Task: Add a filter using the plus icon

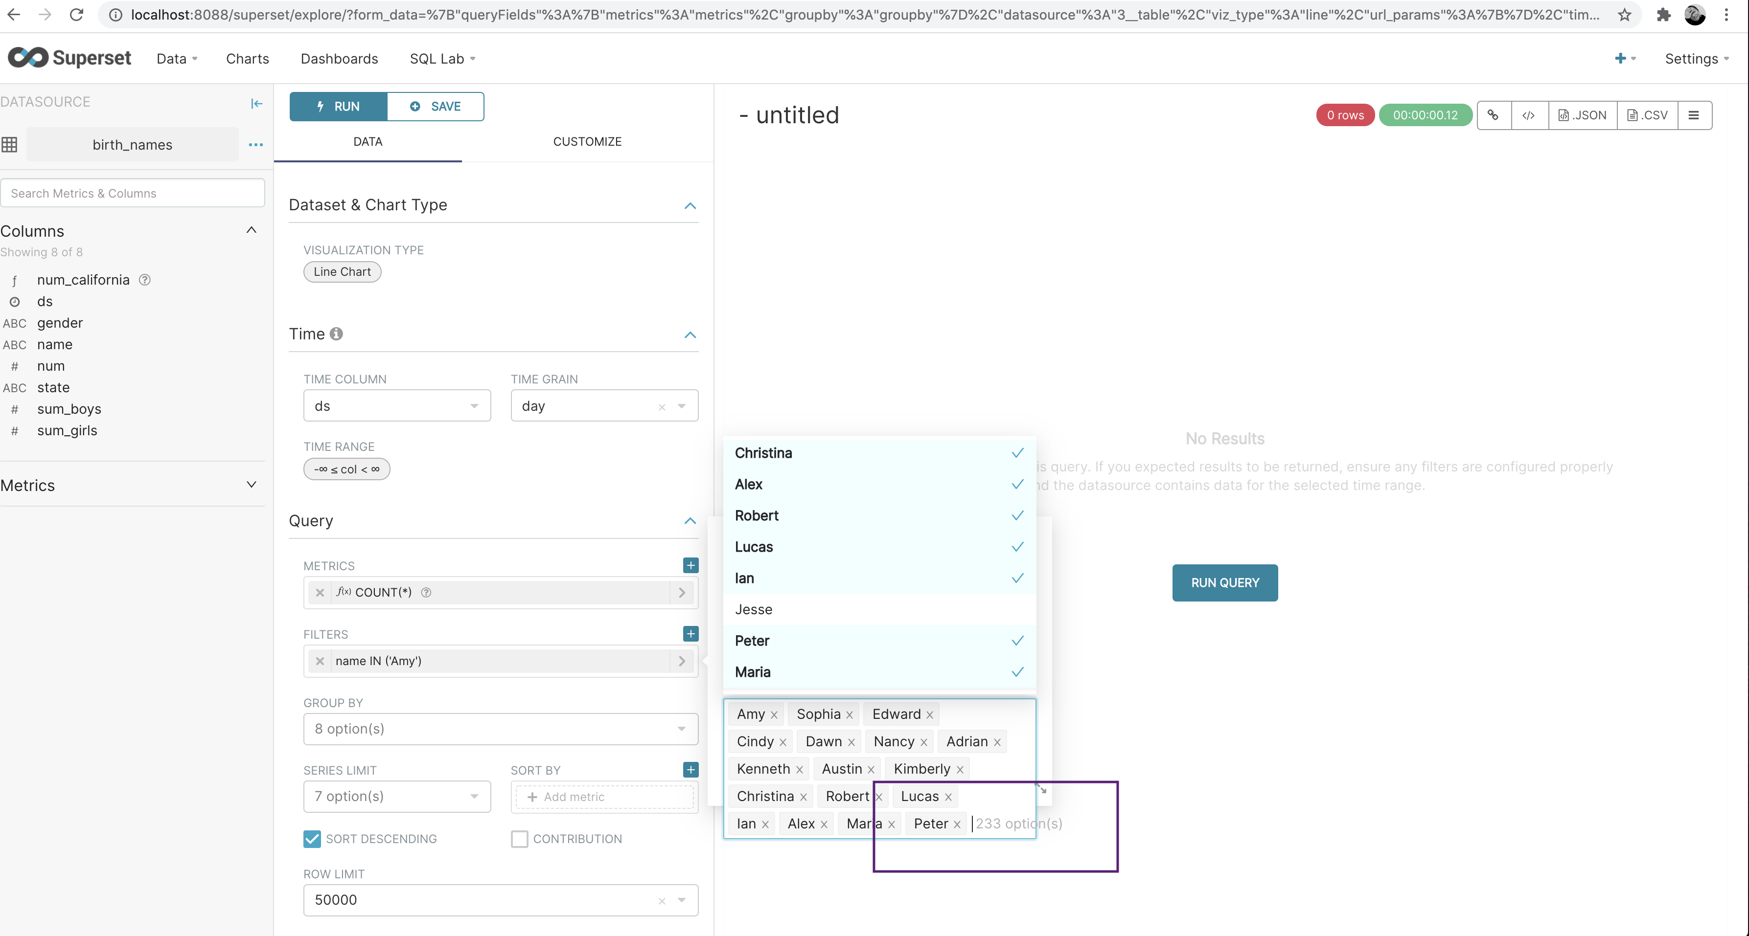Action: [690, 633]
